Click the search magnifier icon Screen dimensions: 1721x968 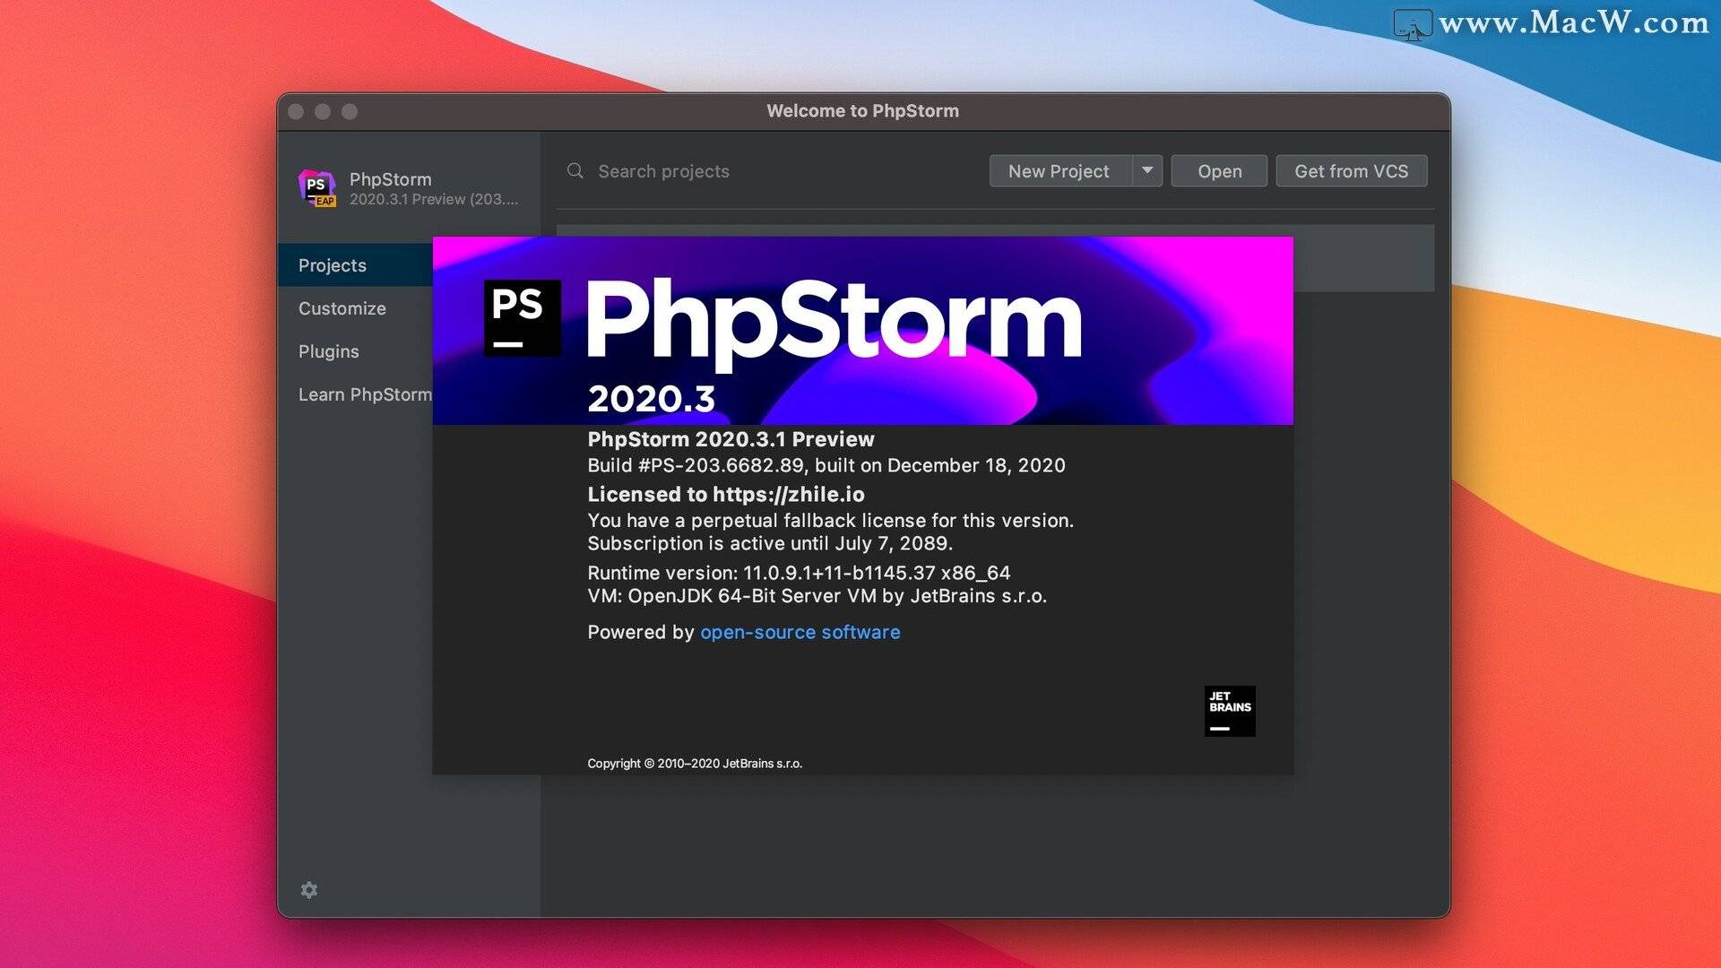(x=575, y=170)
